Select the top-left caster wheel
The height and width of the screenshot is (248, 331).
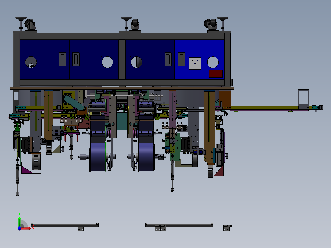[30, 25]
